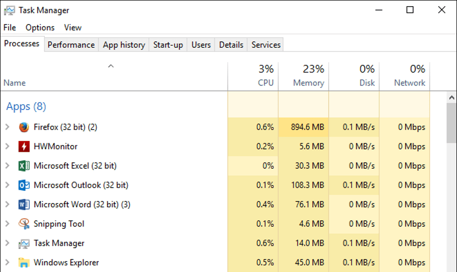Click the Snipping Tool scissors icon
Viewport: 457px width, 272px height.
pos(24,224)
